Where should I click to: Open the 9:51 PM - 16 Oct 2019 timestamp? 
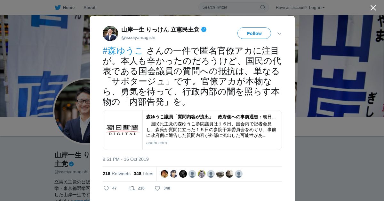(x=126, y=159)
